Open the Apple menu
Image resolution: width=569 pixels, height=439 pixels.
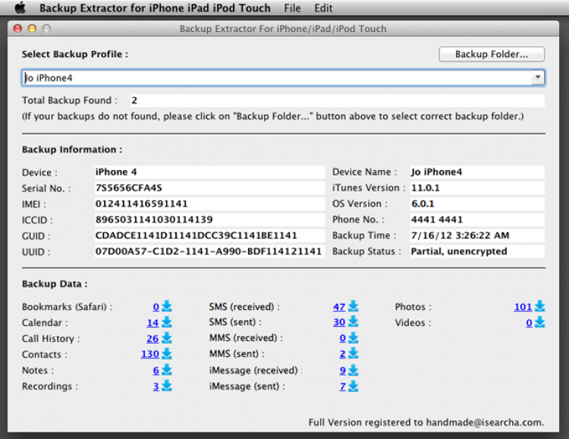[x=20, y=8]
